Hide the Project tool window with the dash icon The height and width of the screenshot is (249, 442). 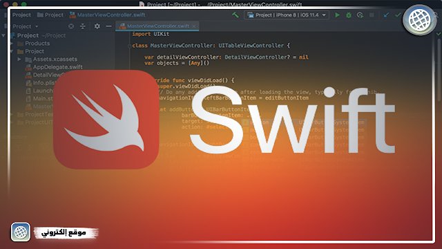[108, 26]
